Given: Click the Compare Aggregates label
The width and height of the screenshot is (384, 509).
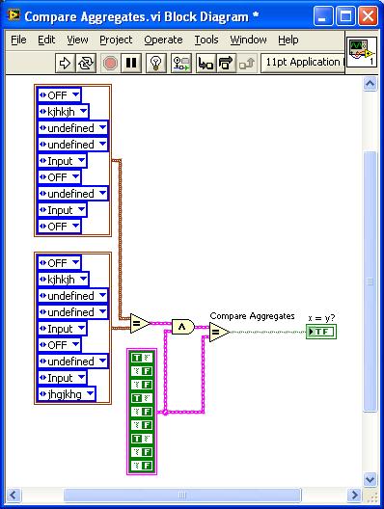Looking at the screenshot, I should (x=252, y=316).
